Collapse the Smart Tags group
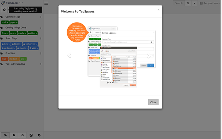 (2, 38)
